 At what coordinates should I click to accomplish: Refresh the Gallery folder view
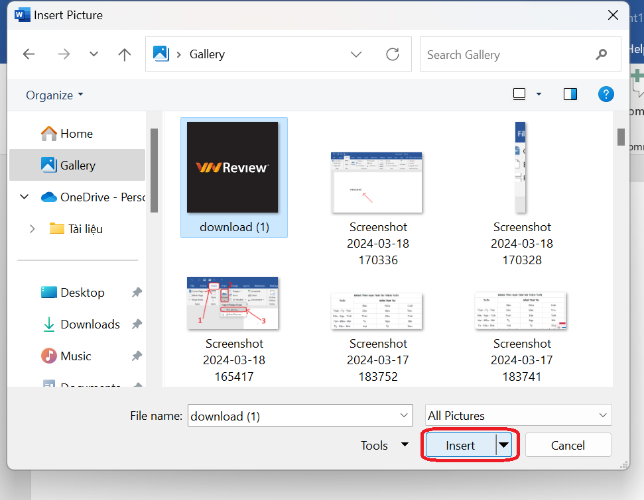(393, 54)
